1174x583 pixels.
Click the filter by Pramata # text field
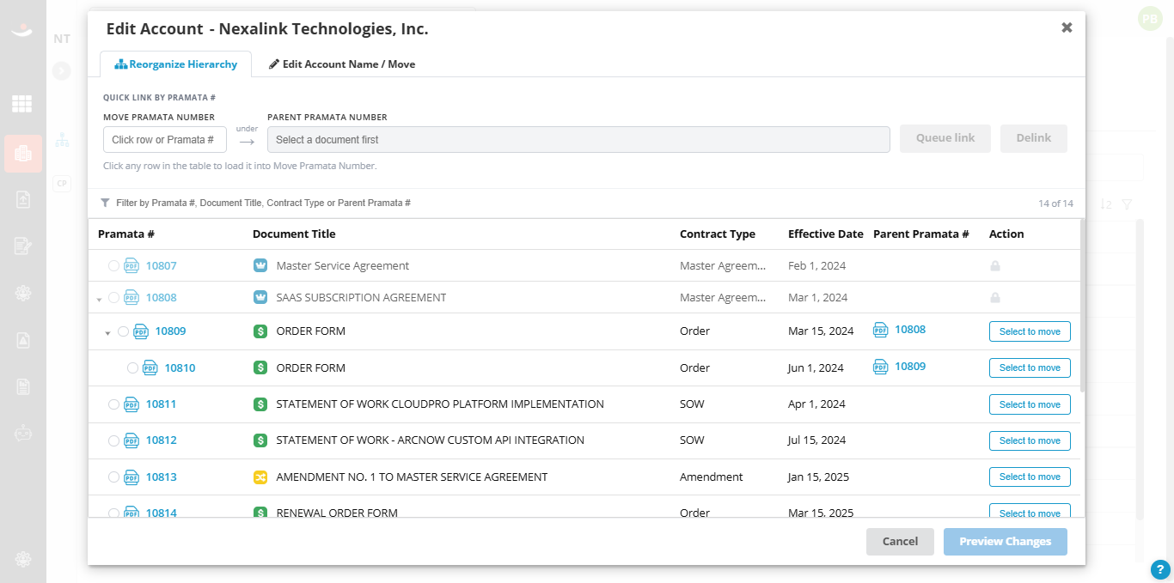[263, 203]
